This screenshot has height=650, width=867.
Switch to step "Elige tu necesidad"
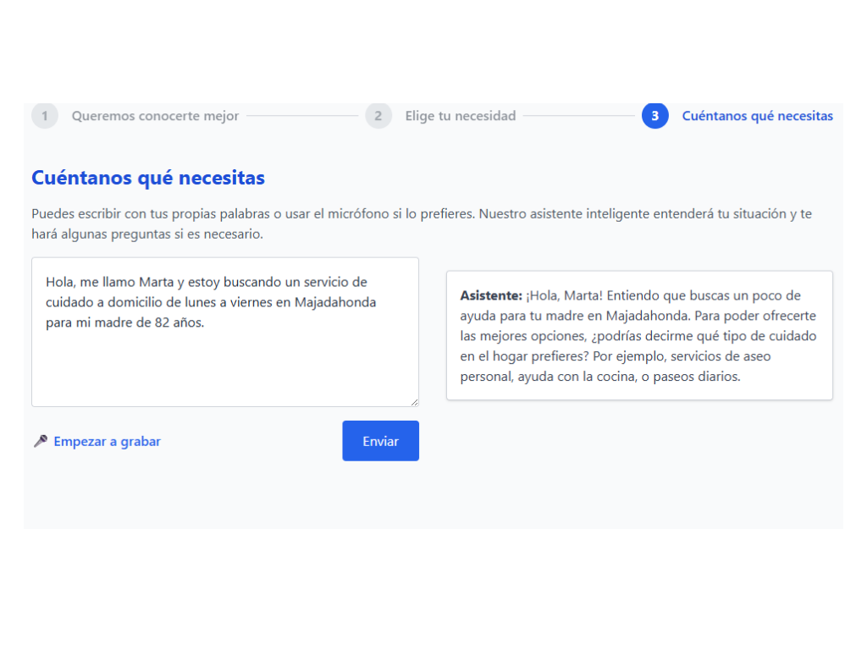click(460, 116)
